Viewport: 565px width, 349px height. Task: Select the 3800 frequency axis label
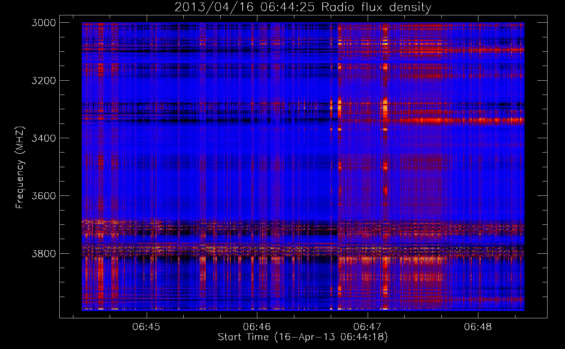[44, 253]
